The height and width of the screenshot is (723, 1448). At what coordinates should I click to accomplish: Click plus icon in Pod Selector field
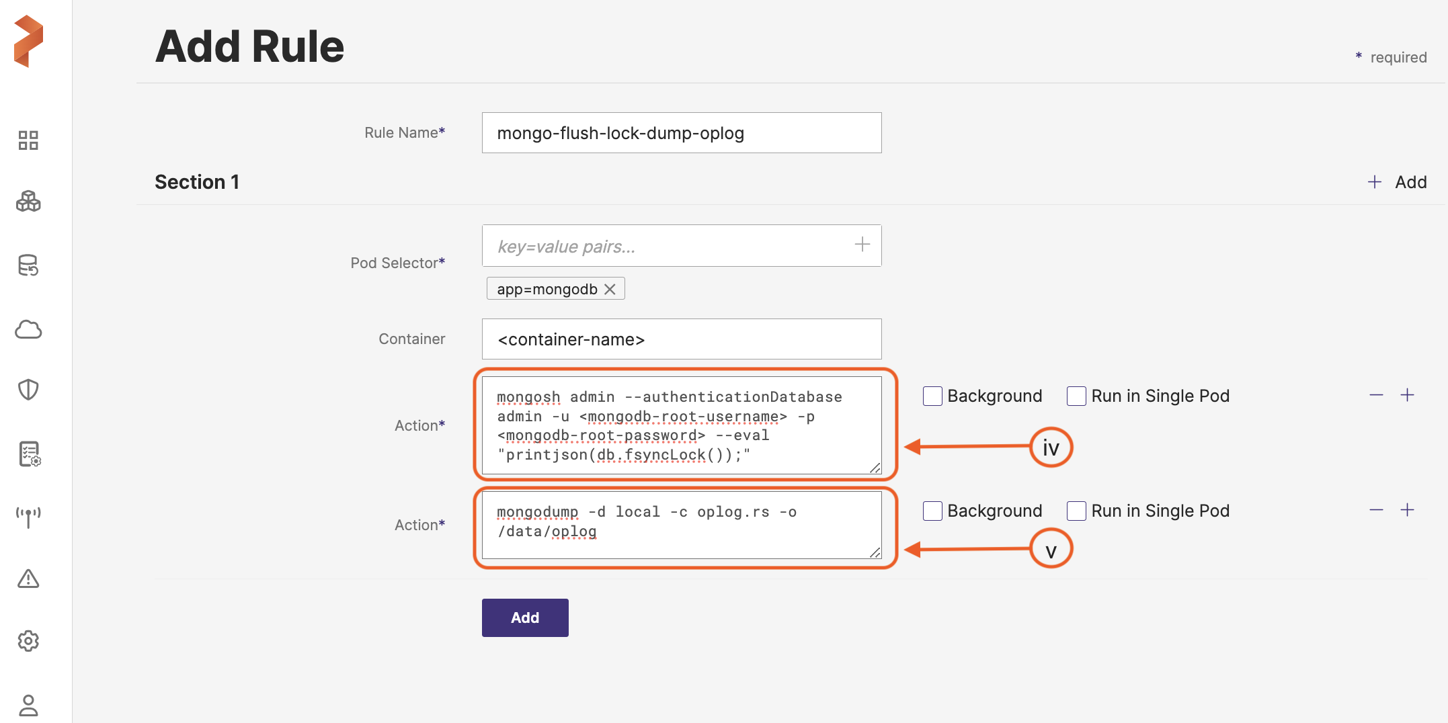point(862,245)
